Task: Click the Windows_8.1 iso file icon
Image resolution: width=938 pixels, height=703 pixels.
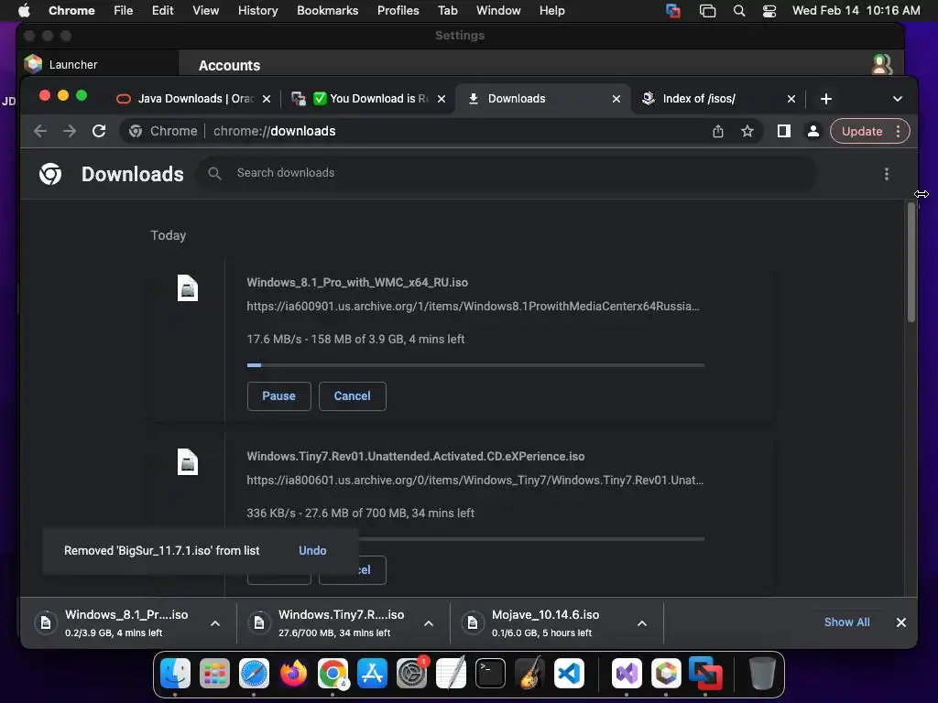Action: point(187,288)
